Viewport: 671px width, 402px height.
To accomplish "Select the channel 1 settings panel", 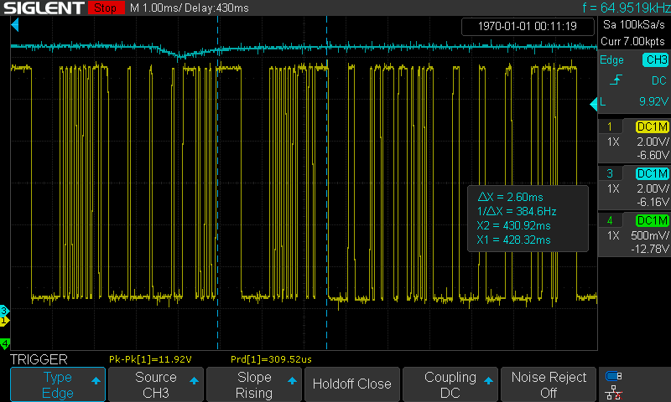I will (633, 135).
